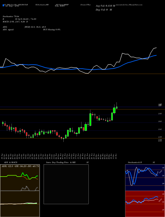Viewport: 165px width, 217px height.
Task: Open the red RSI sub-chart
Action: (145, 204)
